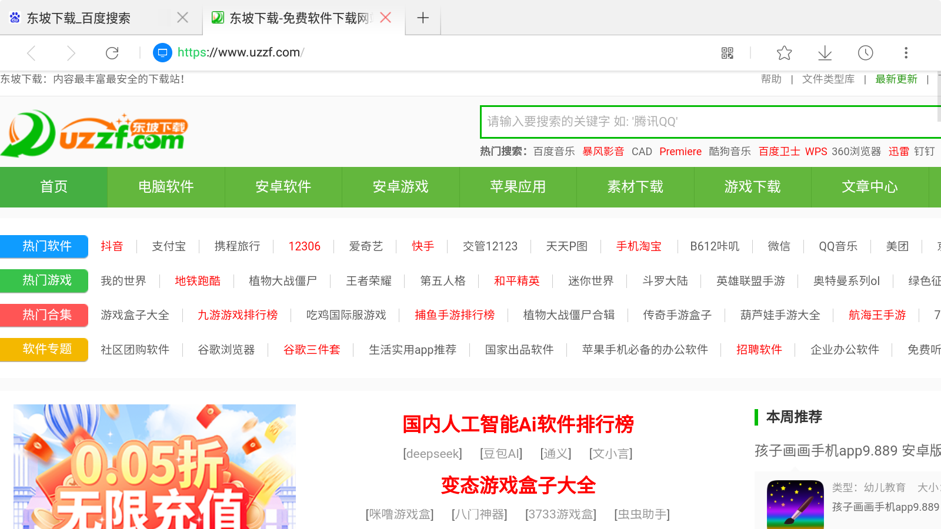Image resolution: width=941 pixels, height=529 pixels.
Task: Focus the site keyword search box
Action: point(710,122)
